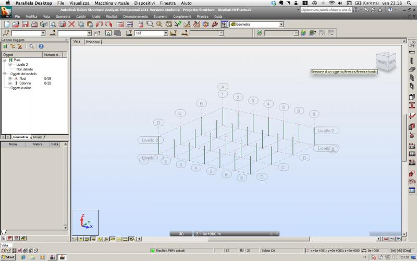The height and width of the screenshot is (261, 417).
Task: Click the Print icon in the toolbar
Action: [x=34, y=24]
